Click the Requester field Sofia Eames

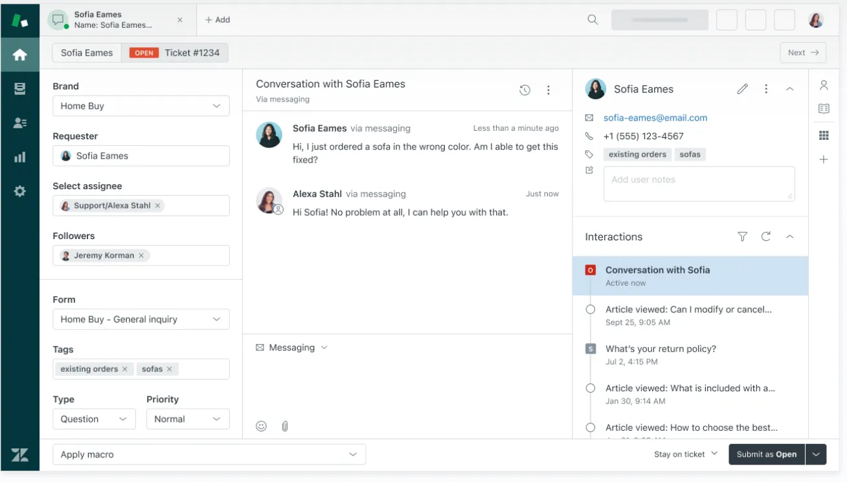tap(141, 155)
